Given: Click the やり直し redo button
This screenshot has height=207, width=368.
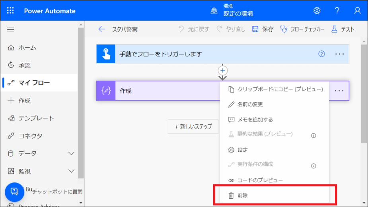Looking at the screenshot, I should 231,29.
